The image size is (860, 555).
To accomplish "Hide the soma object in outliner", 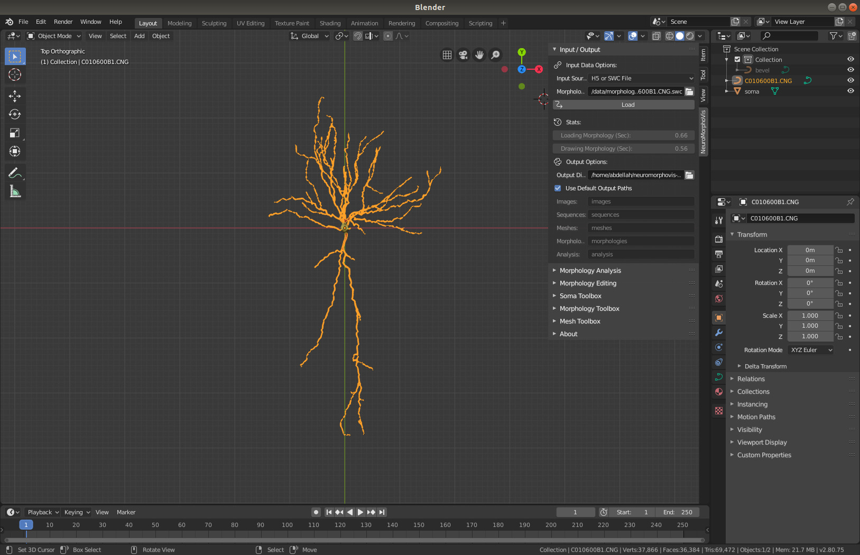I will point(850,91).
